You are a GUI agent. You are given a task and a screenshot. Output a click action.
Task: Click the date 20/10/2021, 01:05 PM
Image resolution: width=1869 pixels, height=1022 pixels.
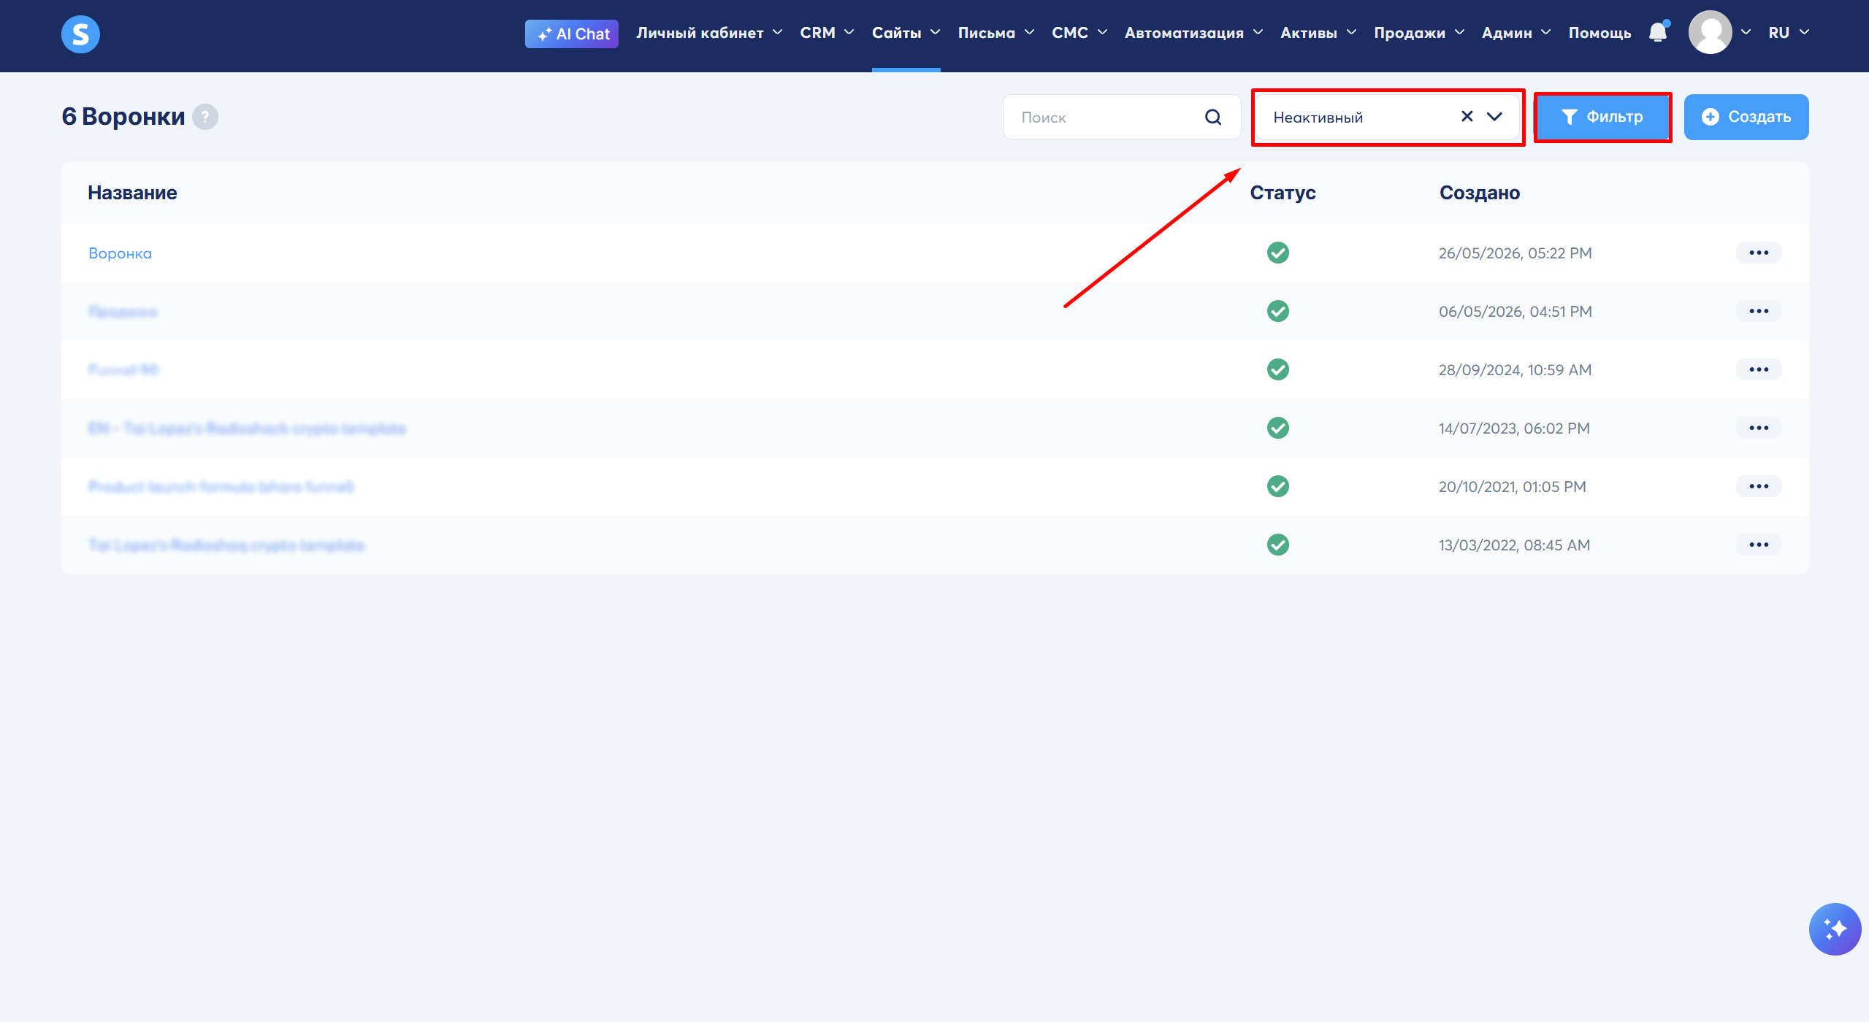pos(1512,487)
